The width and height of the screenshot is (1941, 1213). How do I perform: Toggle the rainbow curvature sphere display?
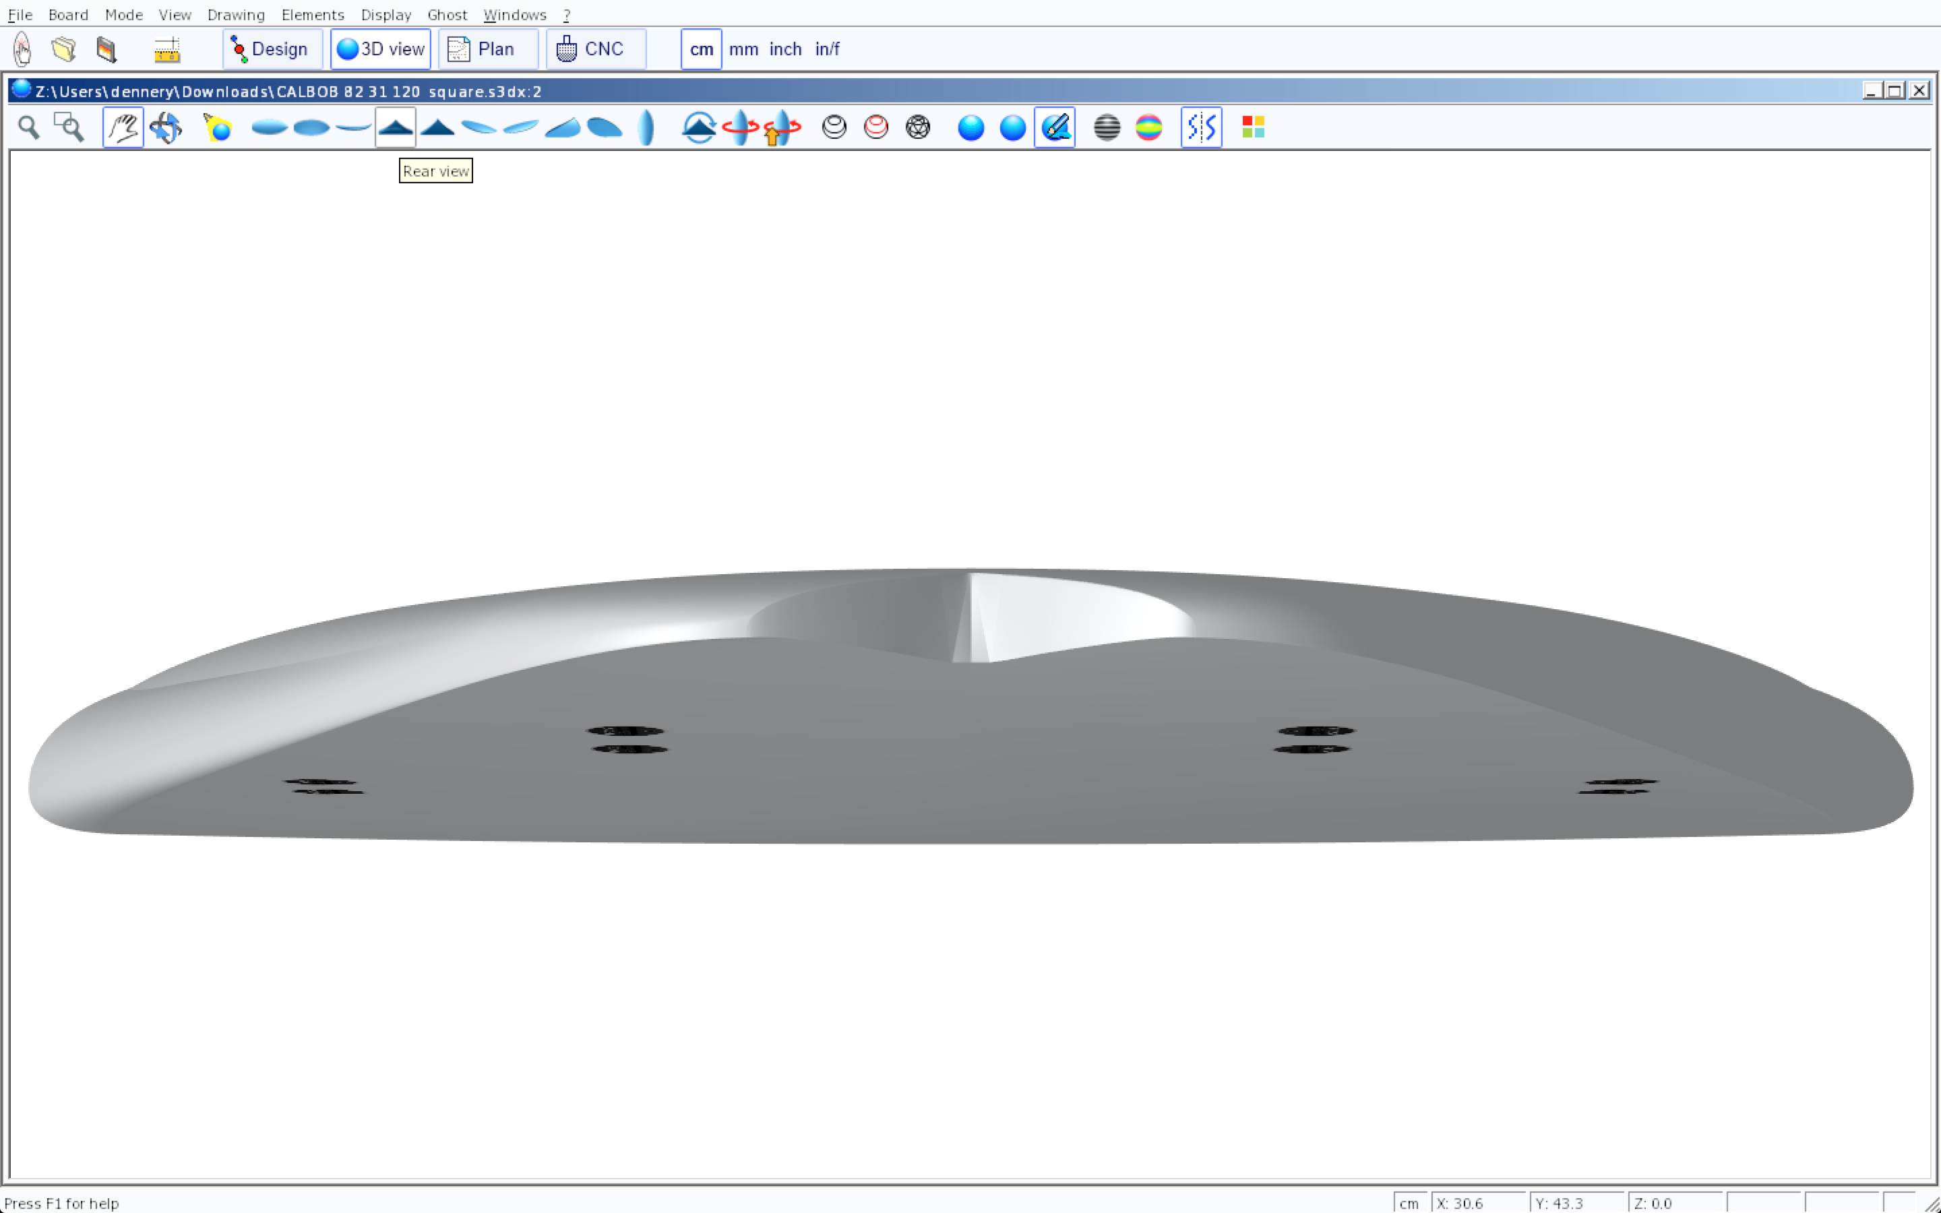pos(1148,127)
